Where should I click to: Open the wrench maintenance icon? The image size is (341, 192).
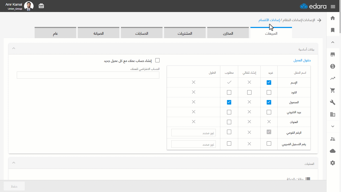point(332,102)
